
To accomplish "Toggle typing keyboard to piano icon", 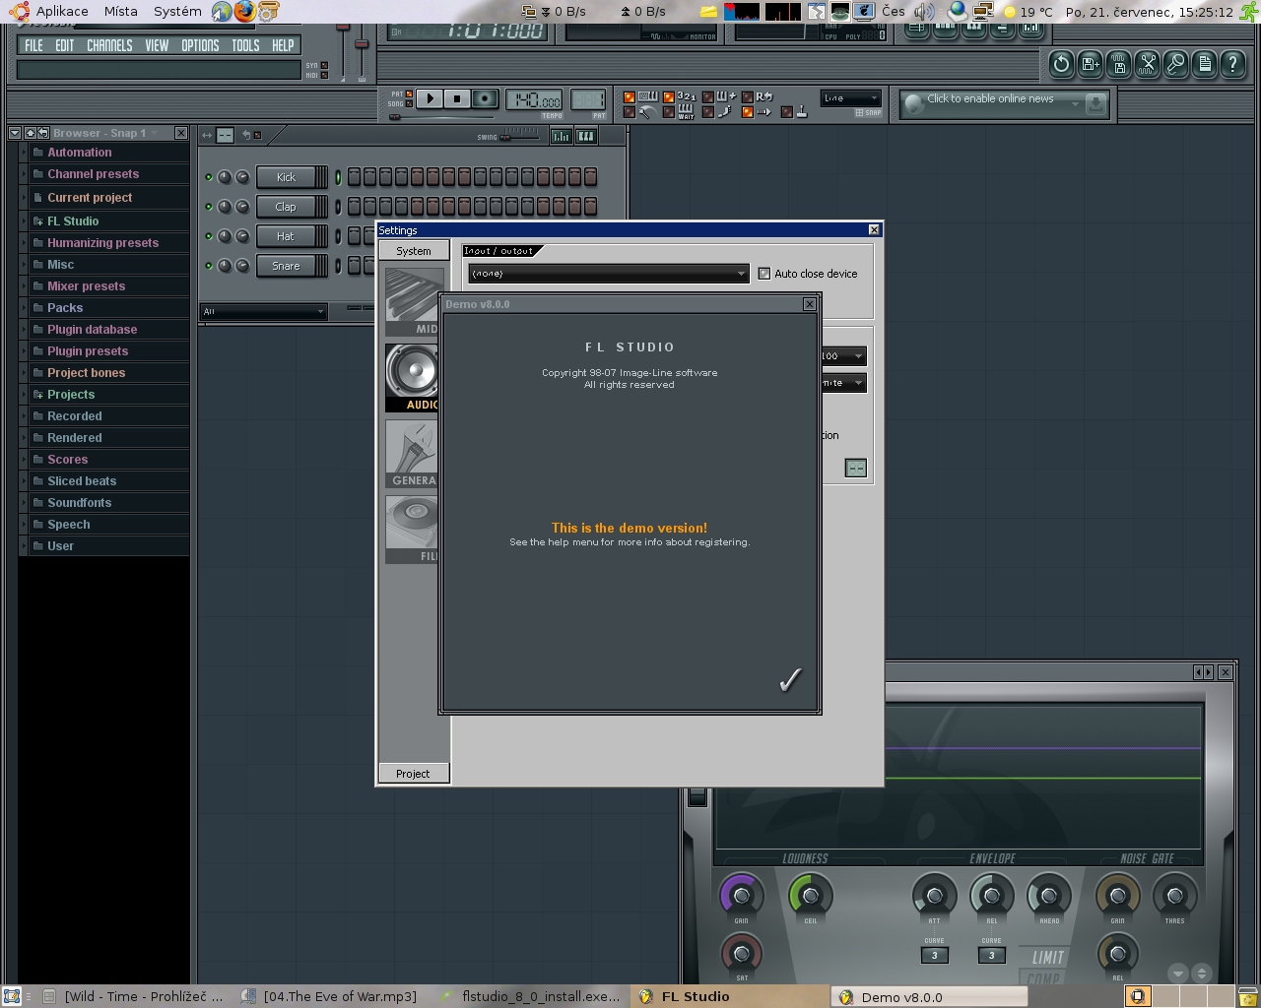I will pyautogui.click(x=641, y=96).
